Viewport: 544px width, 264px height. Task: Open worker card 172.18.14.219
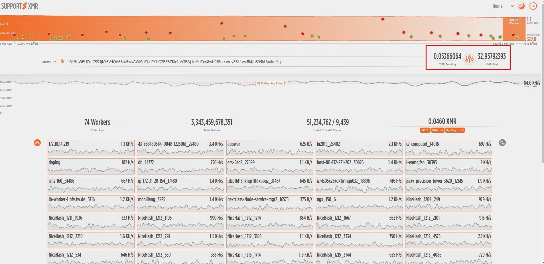[x=91, y=147]
